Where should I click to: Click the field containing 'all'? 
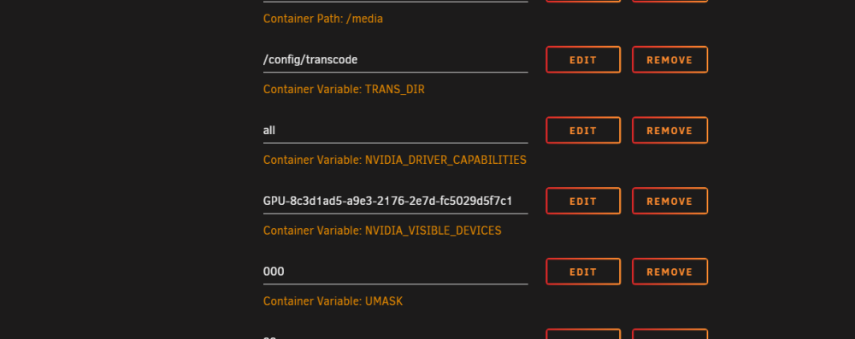[x=395, y=131]
